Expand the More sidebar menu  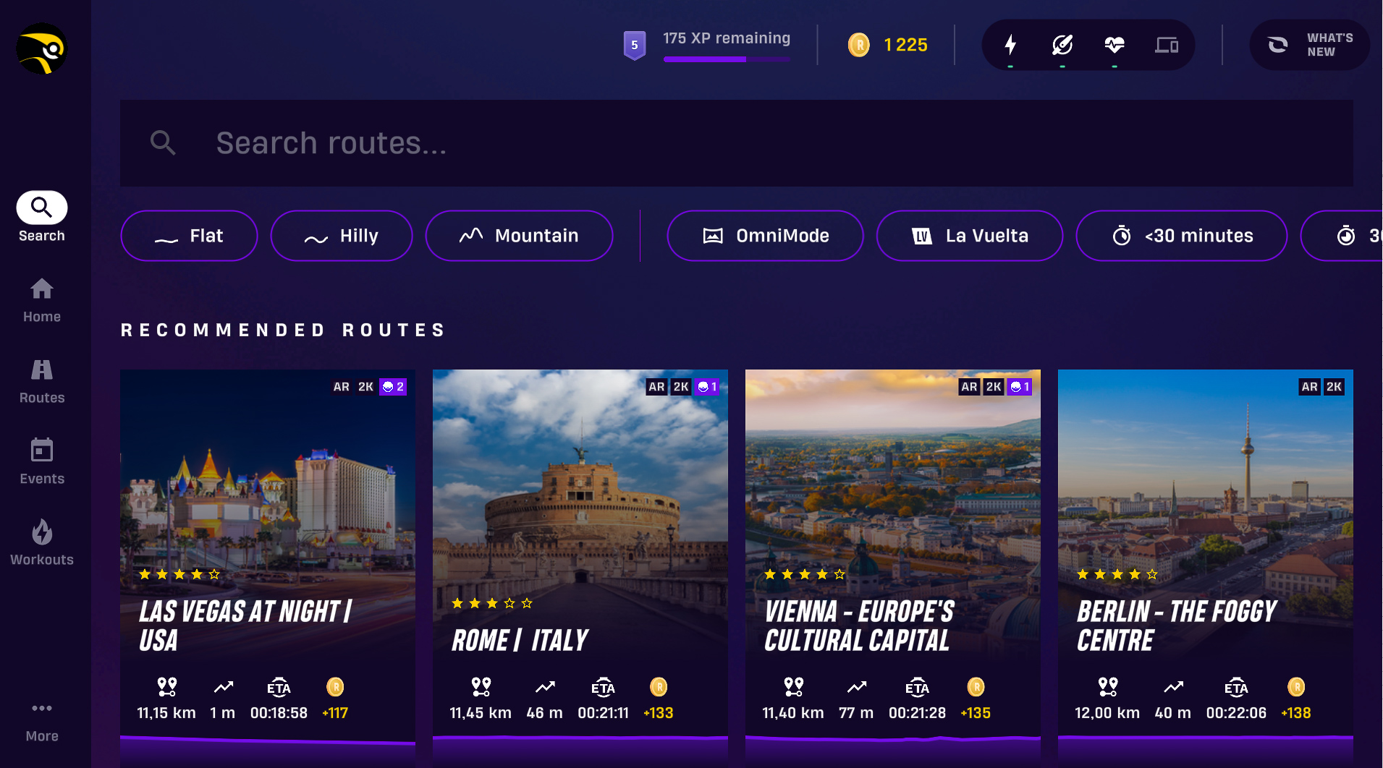point(42,722)
